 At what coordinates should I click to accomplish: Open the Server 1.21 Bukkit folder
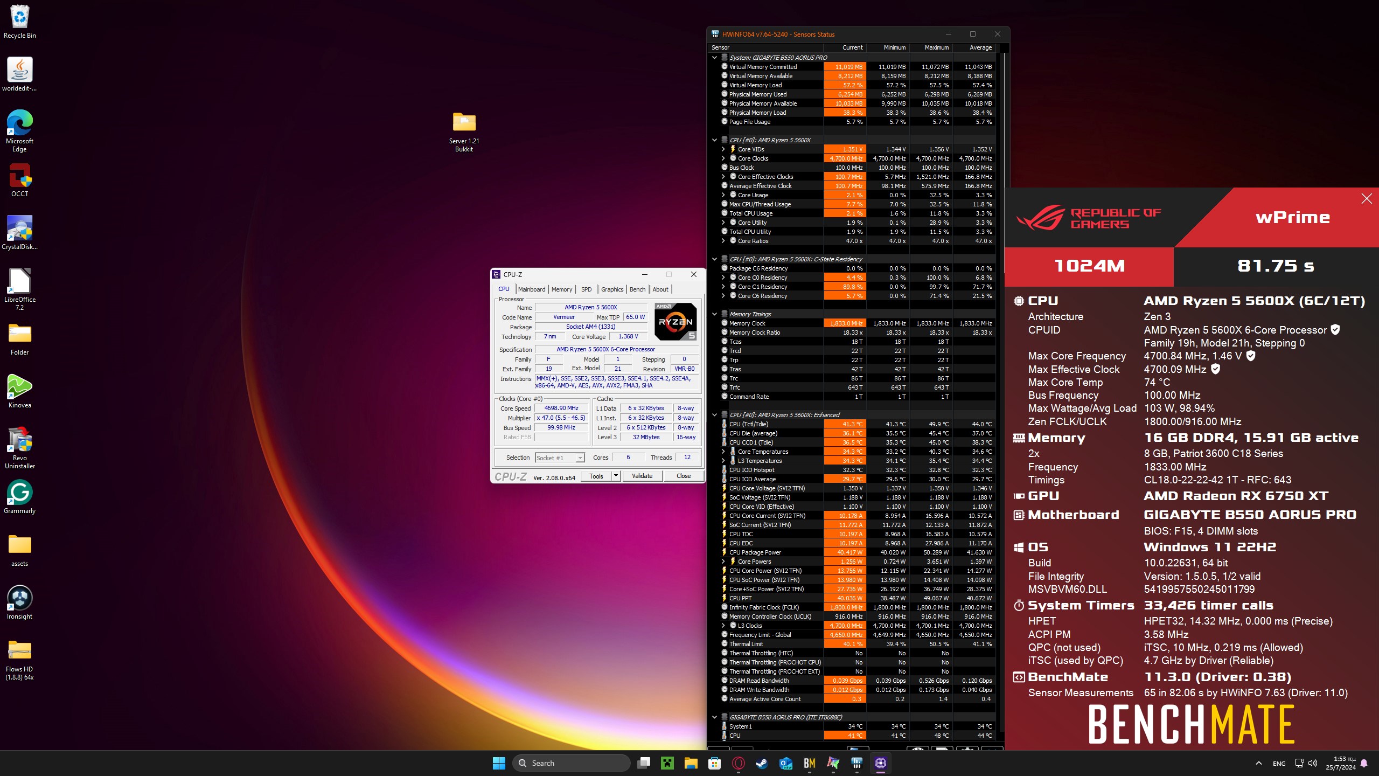point(464,132)
